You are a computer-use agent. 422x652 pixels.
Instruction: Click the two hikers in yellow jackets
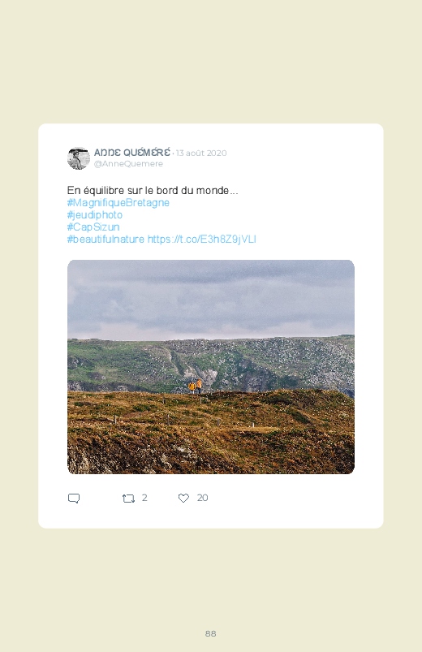coord(195,386)
